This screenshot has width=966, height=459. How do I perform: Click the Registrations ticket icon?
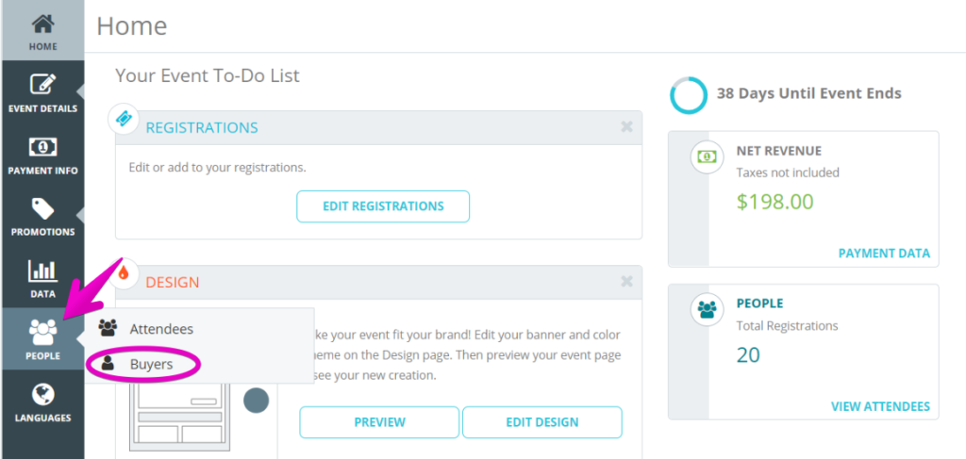coord(124,119)
